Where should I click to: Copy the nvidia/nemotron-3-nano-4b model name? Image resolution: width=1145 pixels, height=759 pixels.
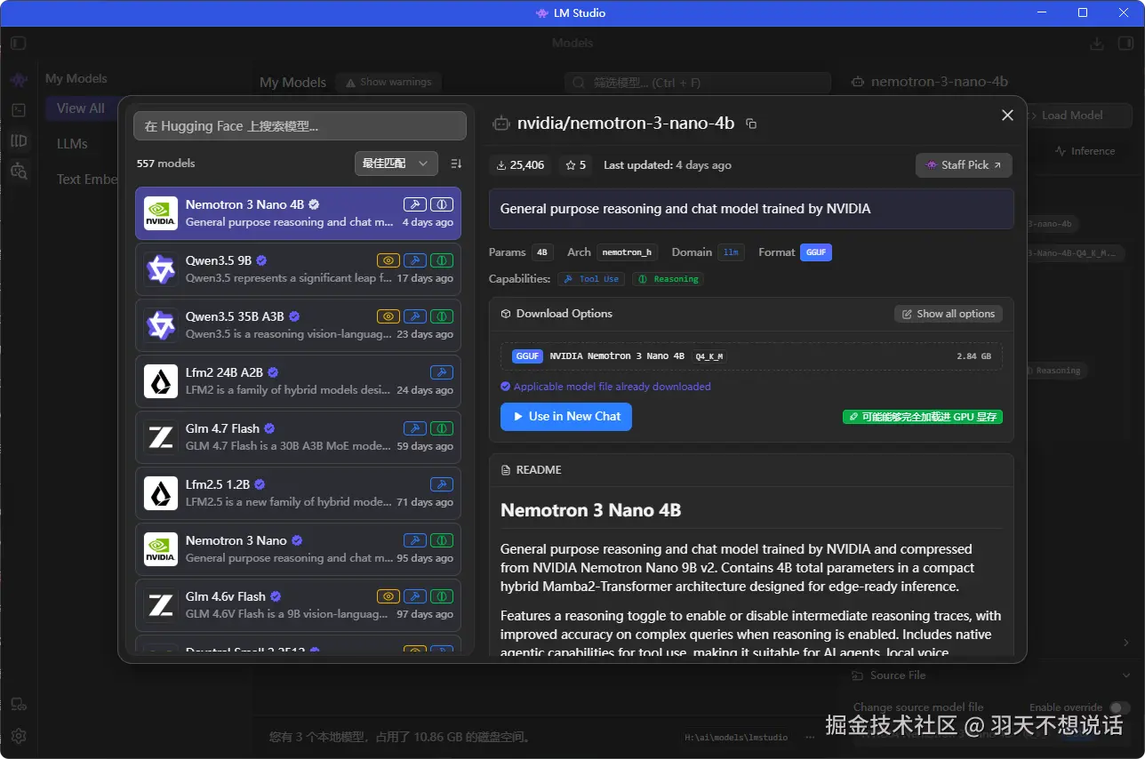[x=751, y=124]
